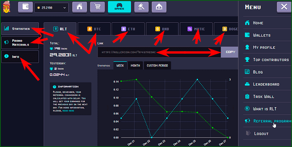Click the Referral program megaphone icon

click(247, 121)
